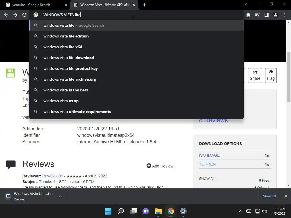This screenshot has width=291, height=218.
Task: Click the Chrome taskbar icon
Action: coord(171,211)
